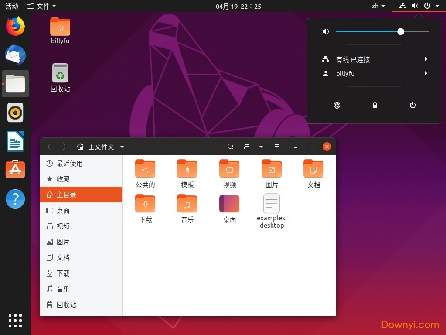Click the lock screen button
This screenshot has height=335, width=446.
click(x=375, y=105)
